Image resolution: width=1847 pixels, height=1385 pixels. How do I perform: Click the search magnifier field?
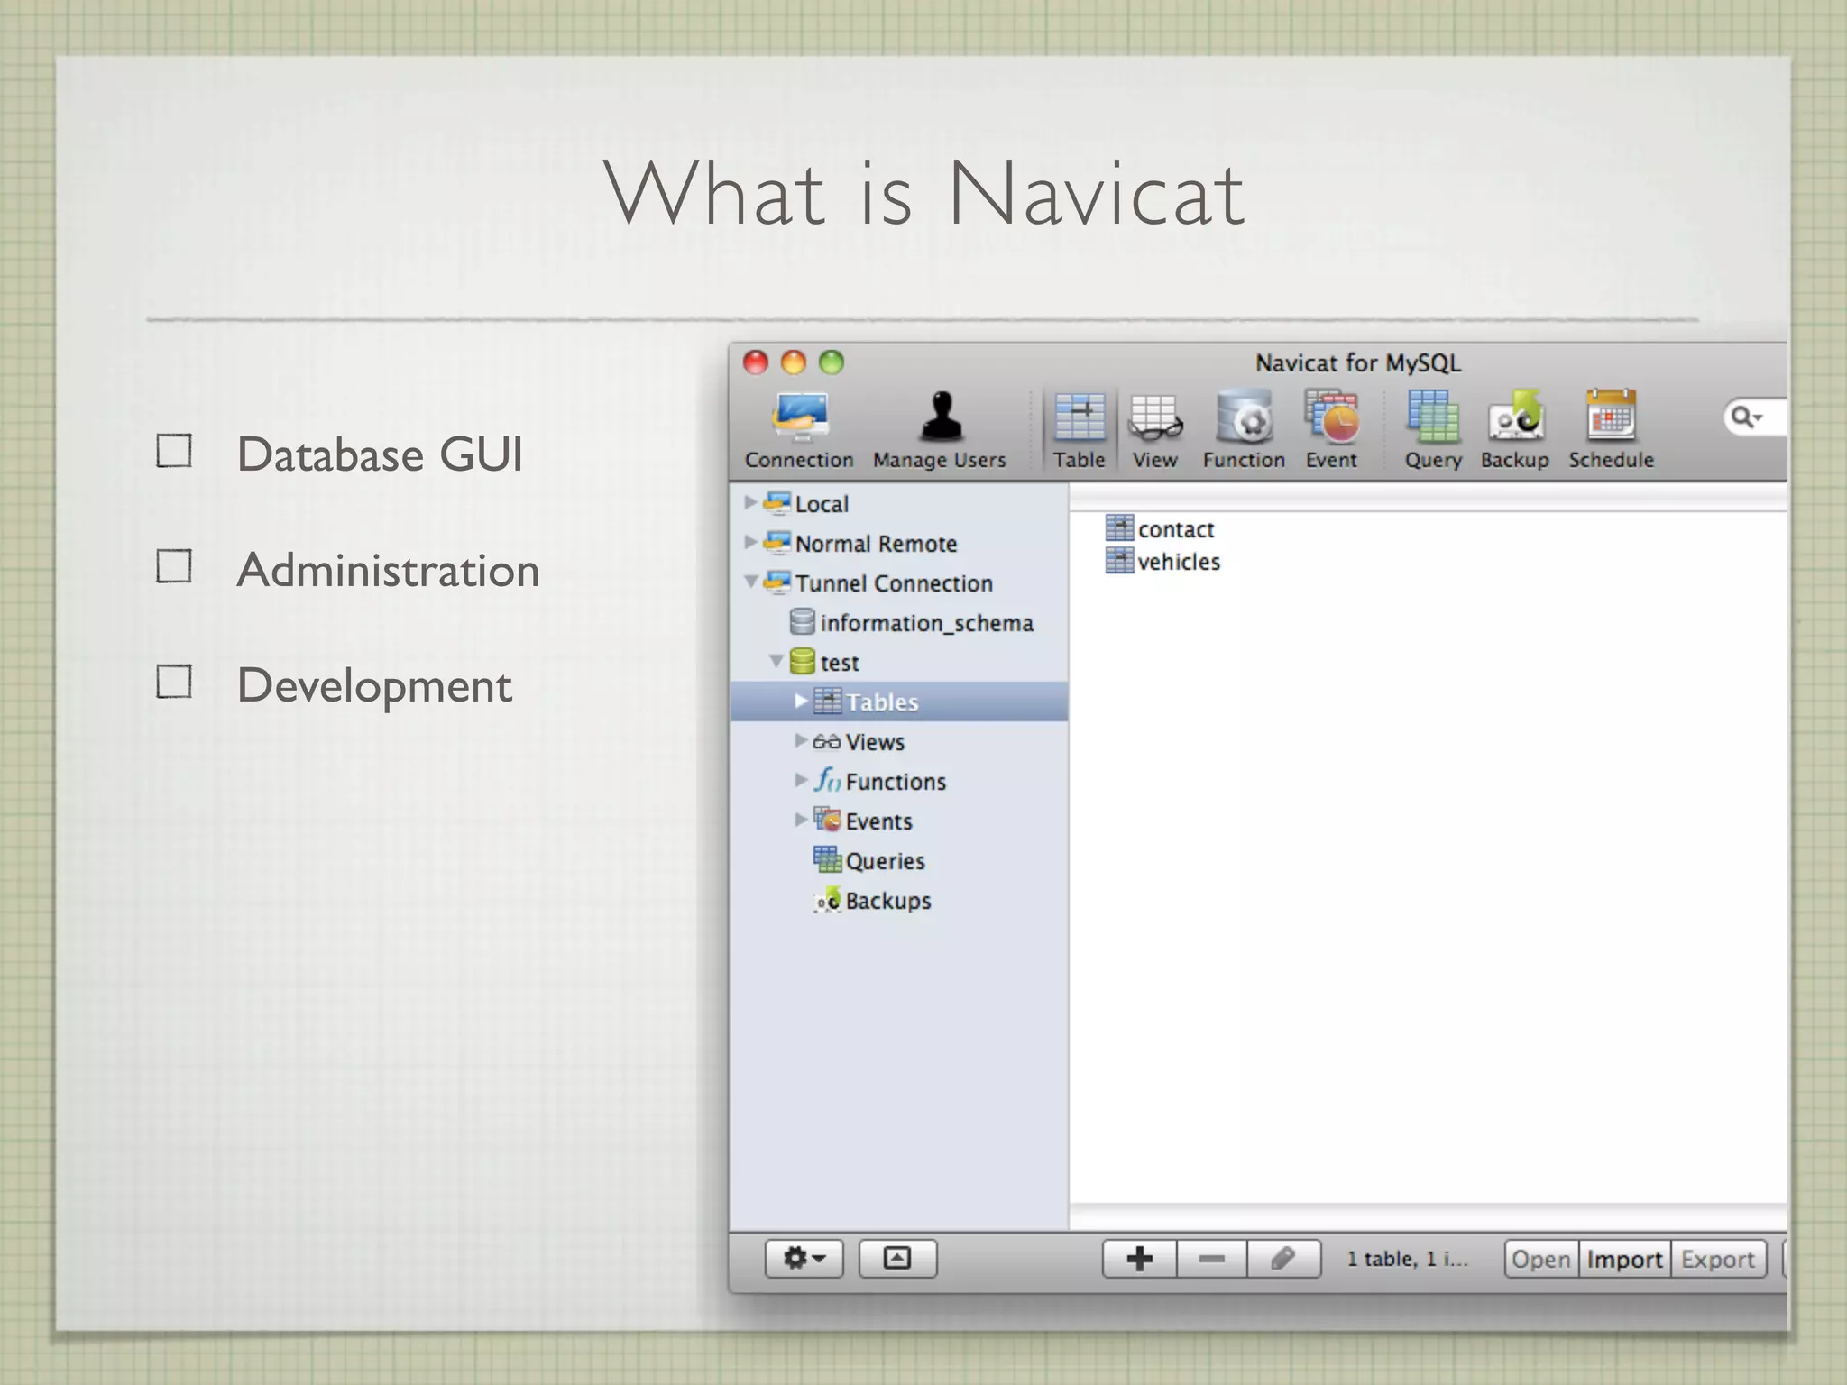coord(1755,417)
